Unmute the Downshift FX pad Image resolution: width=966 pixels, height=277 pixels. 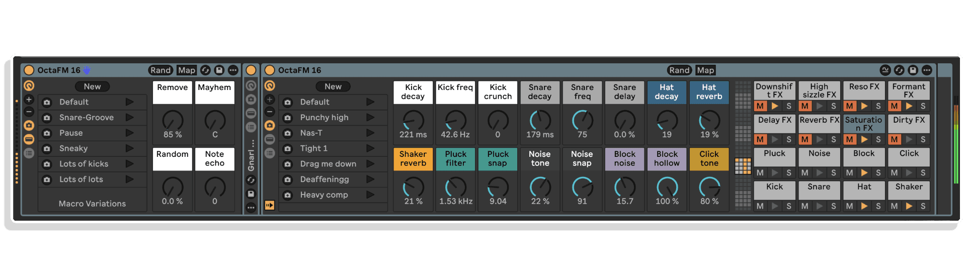(x=760, y=106)
